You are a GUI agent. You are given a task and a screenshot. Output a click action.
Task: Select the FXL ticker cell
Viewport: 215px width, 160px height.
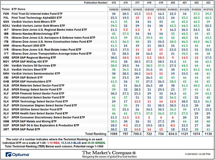point(6,18)
